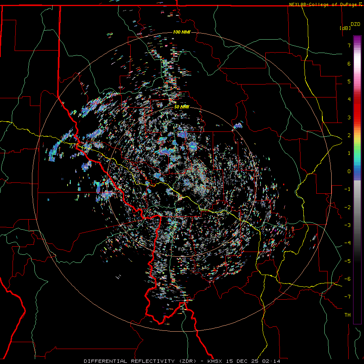Click the [dB] unit label

point(345,28)
